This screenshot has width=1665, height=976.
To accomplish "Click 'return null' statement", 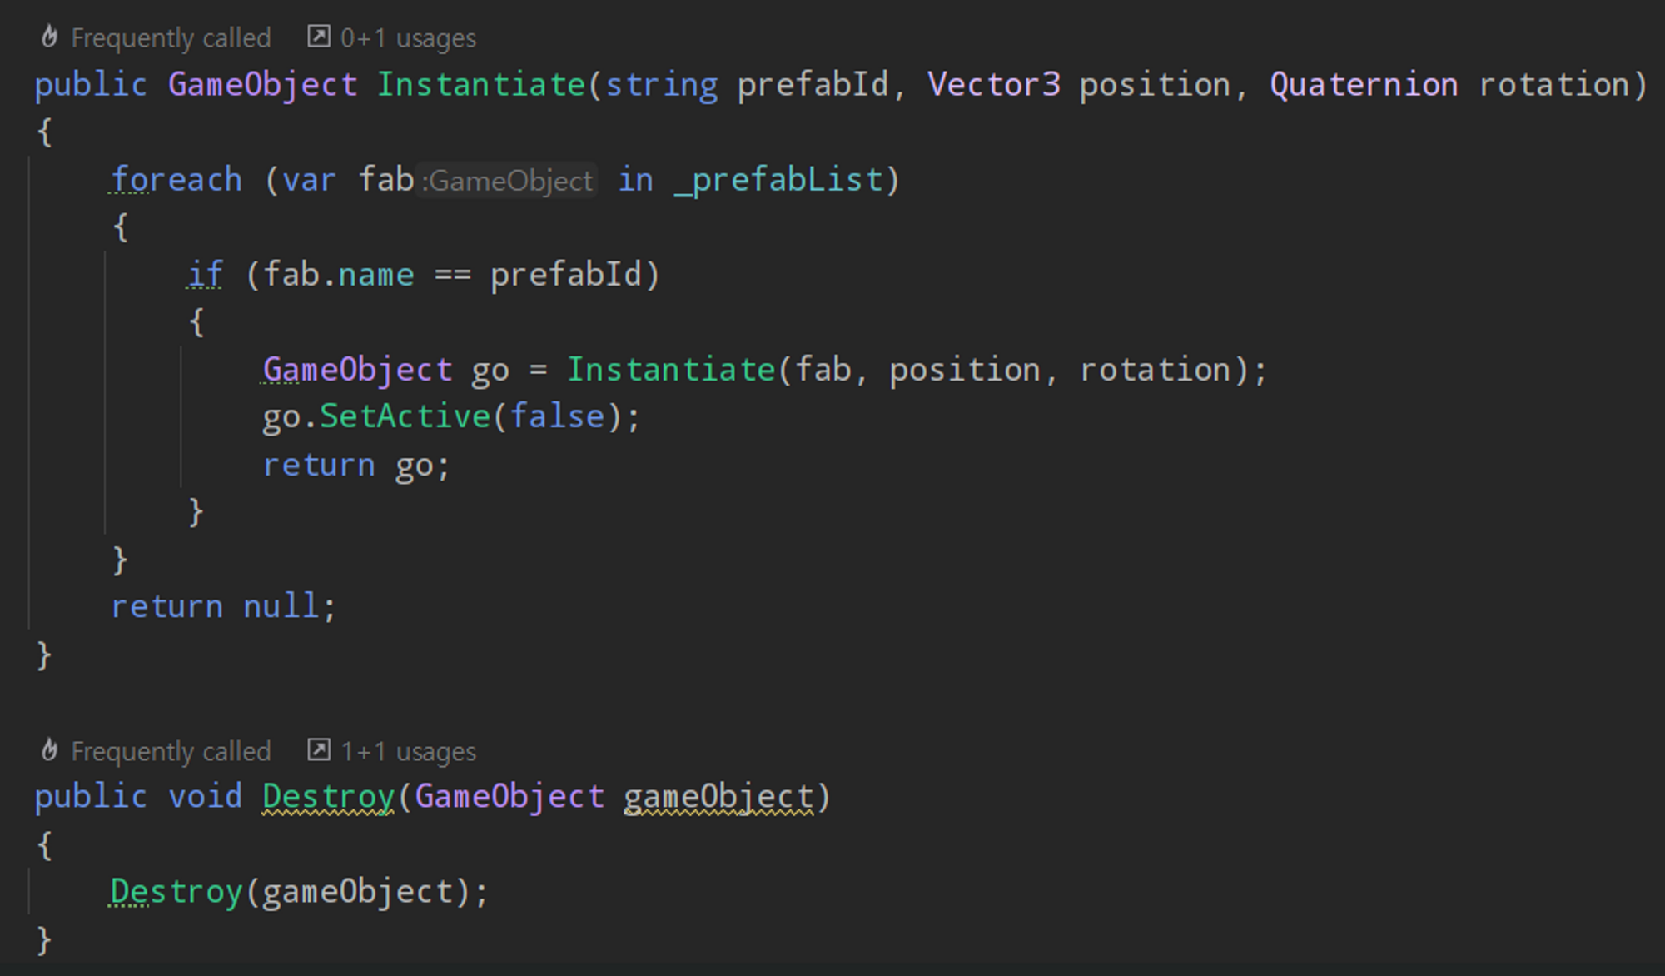I will point(222,606).
